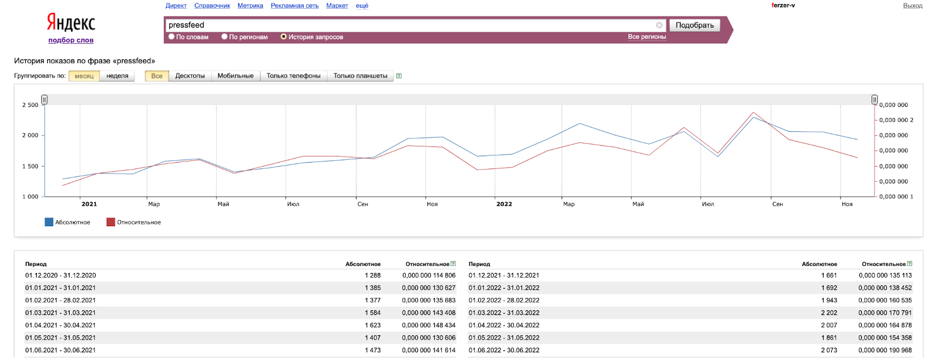Viewport: 934px width, 358px height.
Task: Group the history by неделя
Action: pos(117,76)
